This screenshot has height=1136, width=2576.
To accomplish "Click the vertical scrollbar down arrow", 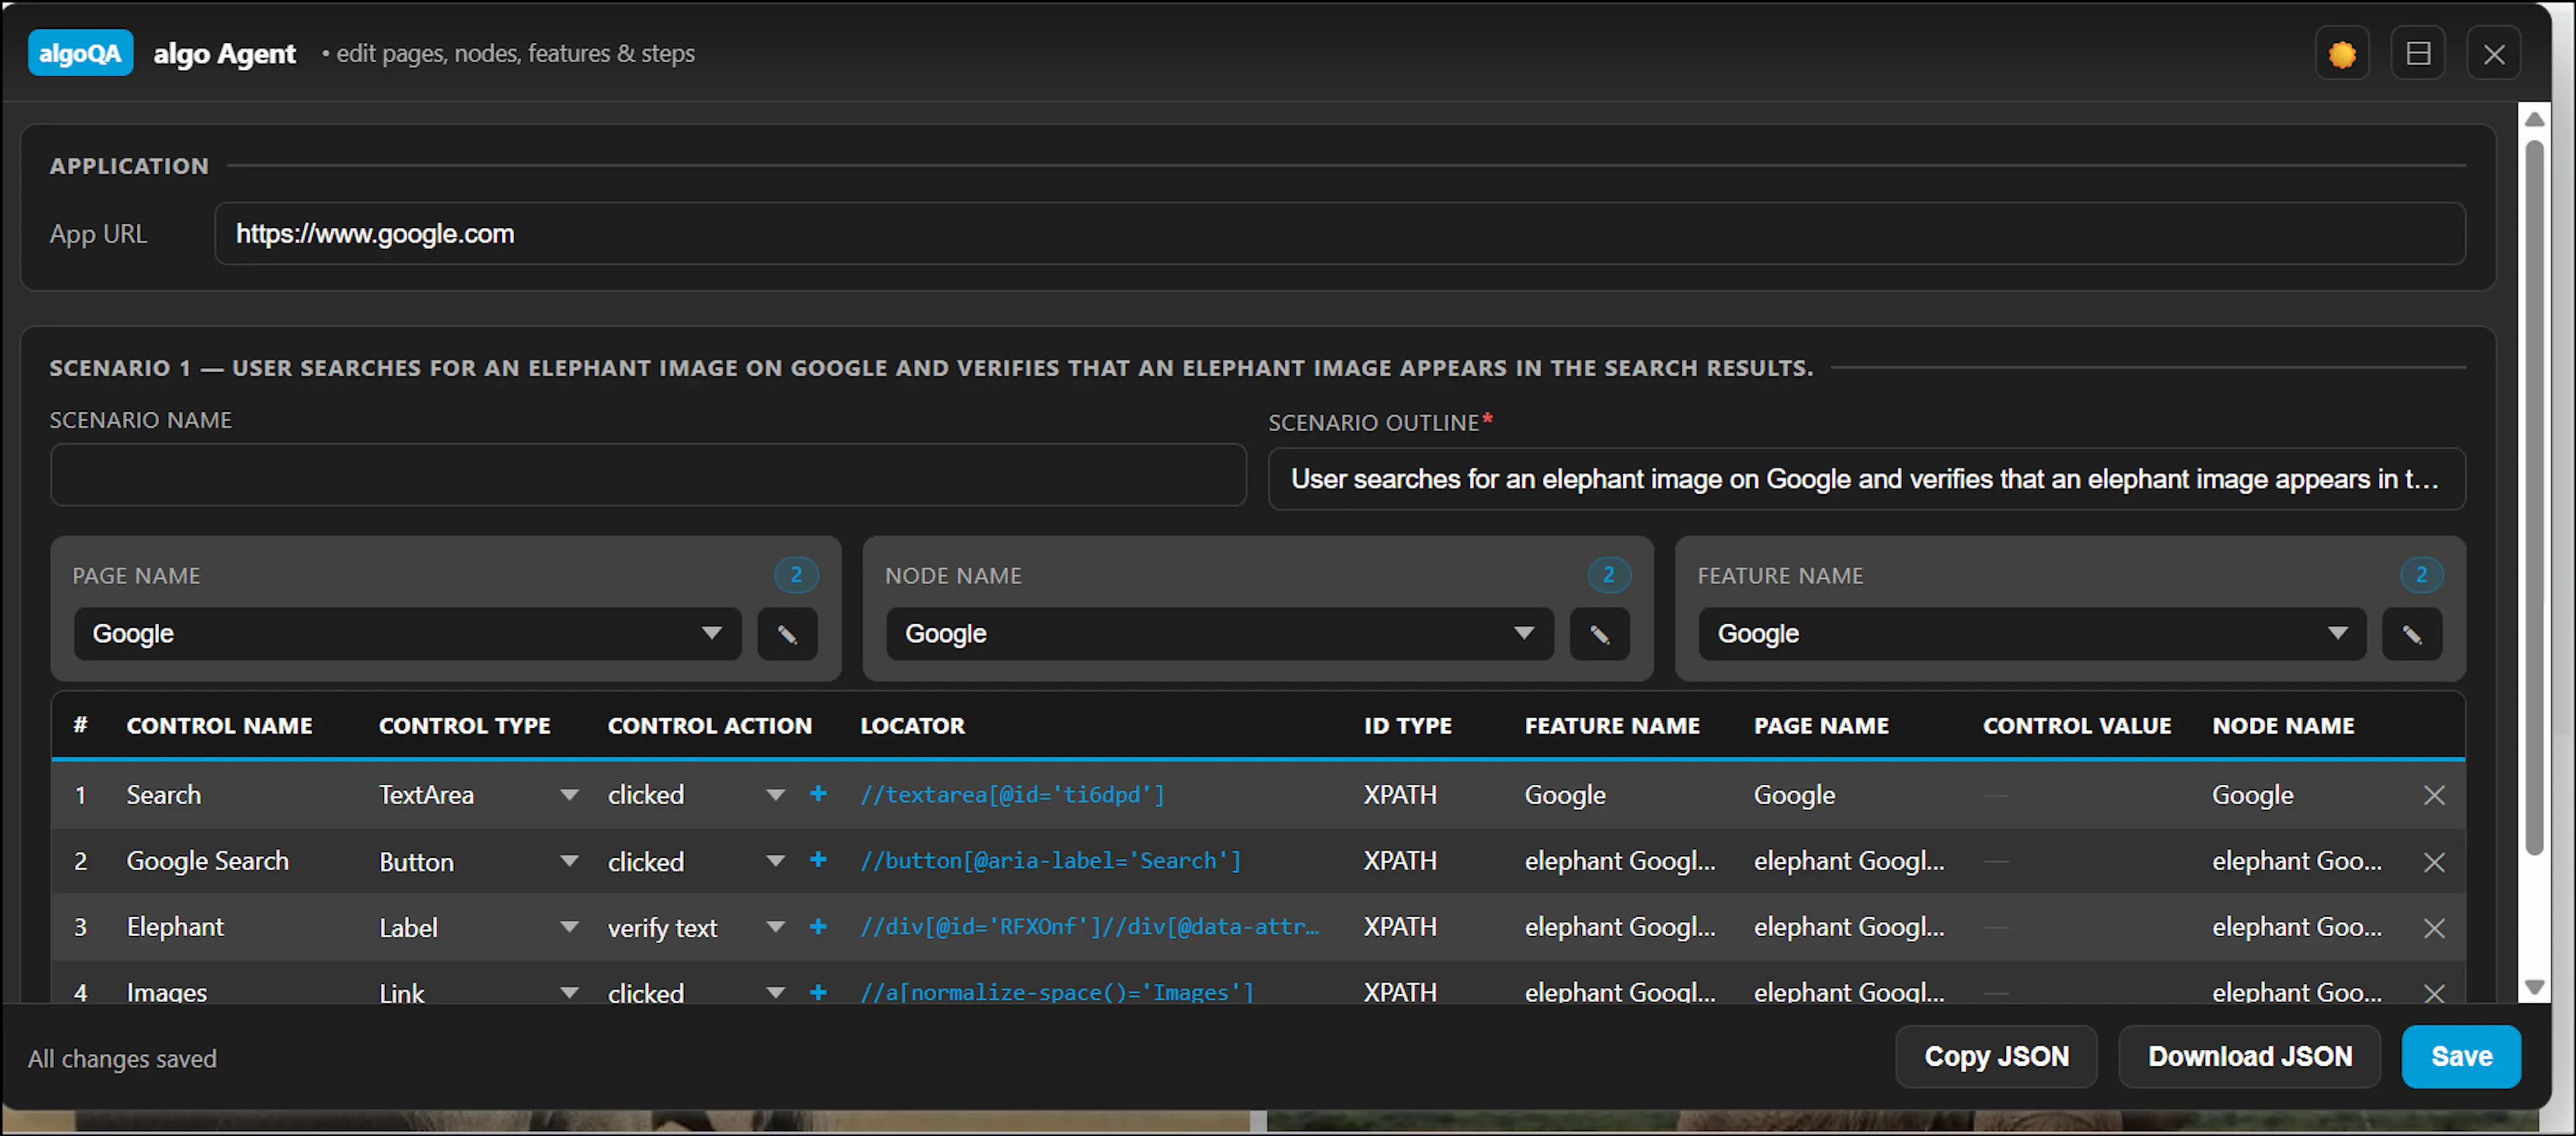I will point(2533,987).
